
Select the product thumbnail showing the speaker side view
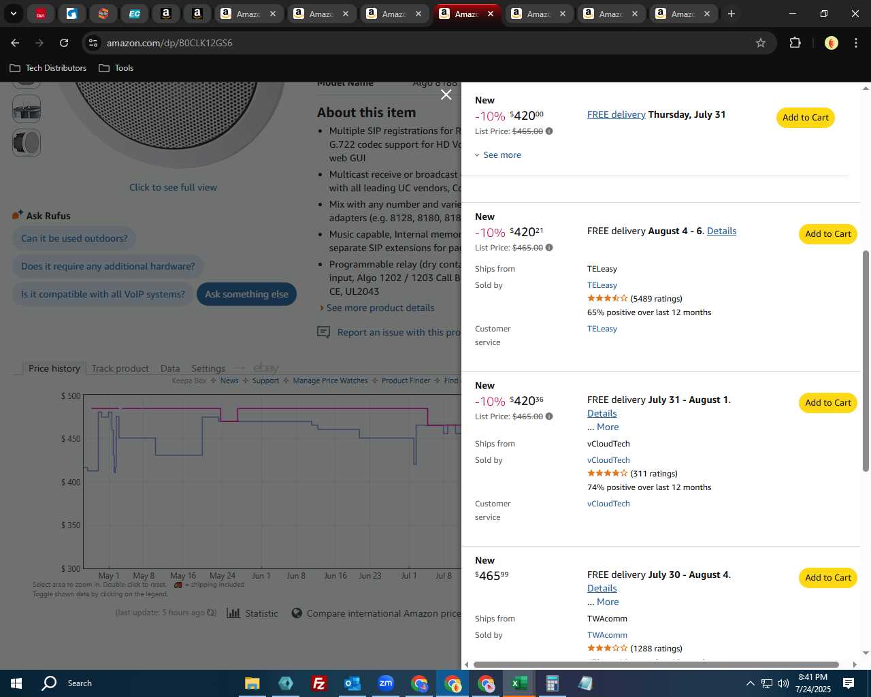click(27, 143)
